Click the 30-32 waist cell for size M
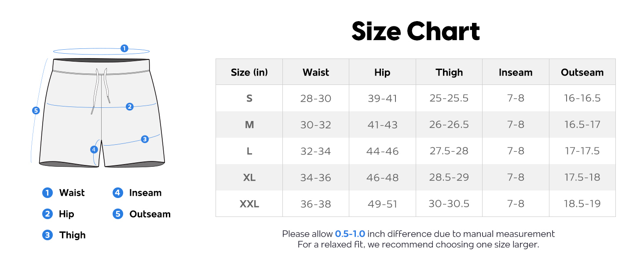Viewport: 644px width, 264px height. [316, 125]
